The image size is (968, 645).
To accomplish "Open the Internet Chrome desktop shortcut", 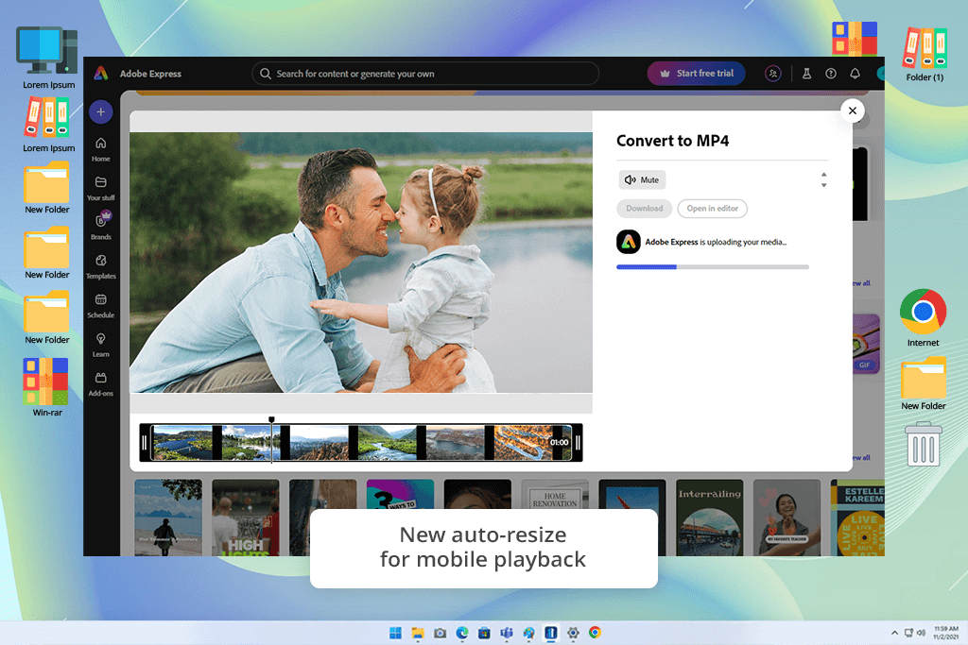I will pos(923,317).
